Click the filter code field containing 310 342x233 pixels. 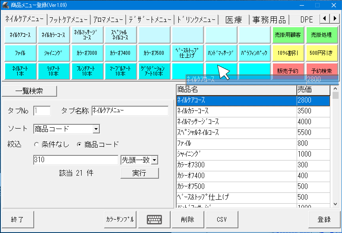pyautogui.click(x=76, y=160)
